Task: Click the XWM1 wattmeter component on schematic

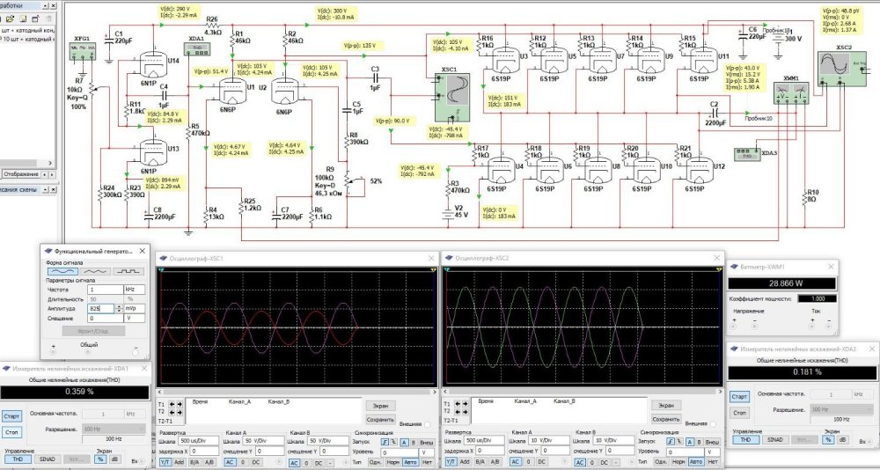Action: 789,91
